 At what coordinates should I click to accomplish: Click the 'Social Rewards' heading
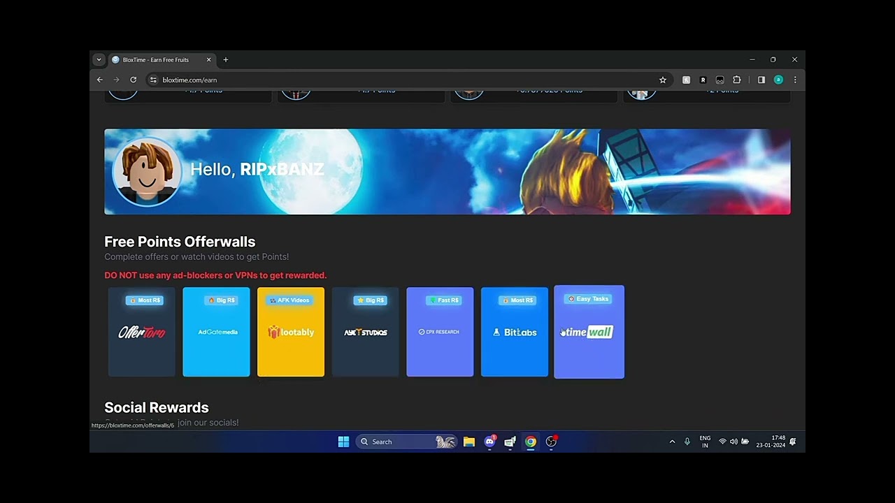(x=157, y=407)
